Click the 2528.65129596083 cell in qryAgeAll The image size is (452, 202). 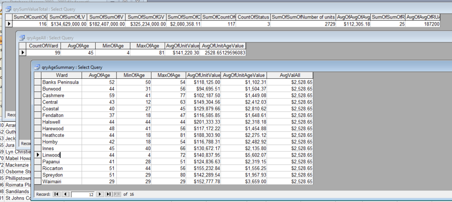tap(223, 52)
